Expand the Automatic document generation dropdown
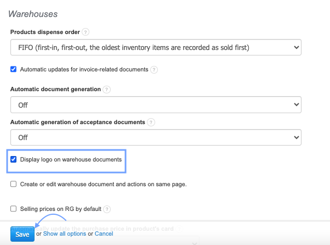 click(x=156, y=104)
